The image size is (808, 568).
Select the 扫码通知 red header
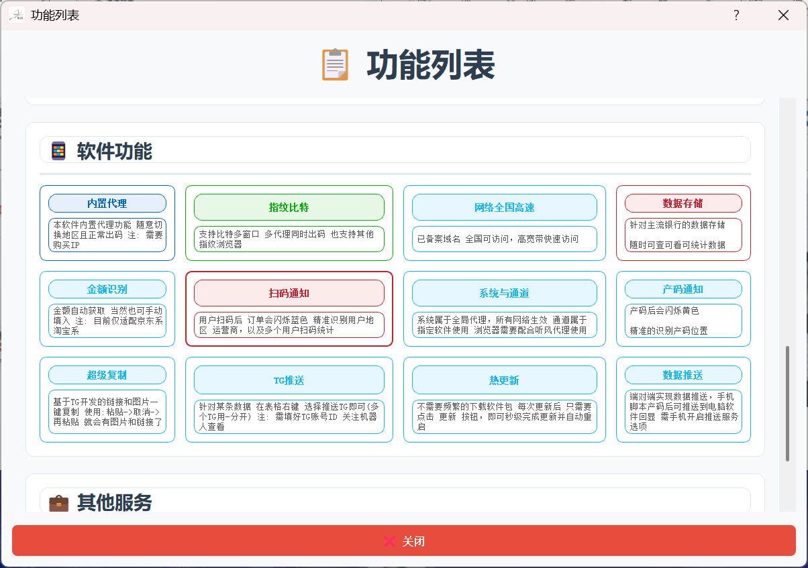289,293
